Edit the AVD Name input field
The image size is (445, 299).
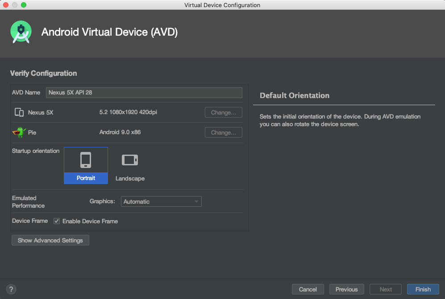[x=144, y=93]
